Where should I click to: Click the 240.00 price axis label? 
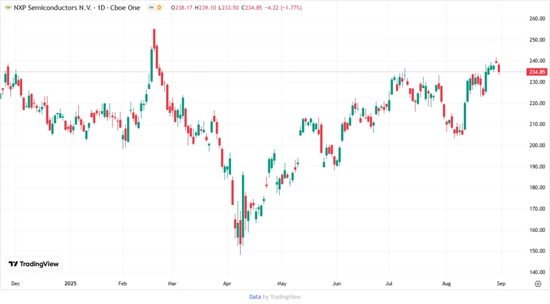click(x=537, y=60)
